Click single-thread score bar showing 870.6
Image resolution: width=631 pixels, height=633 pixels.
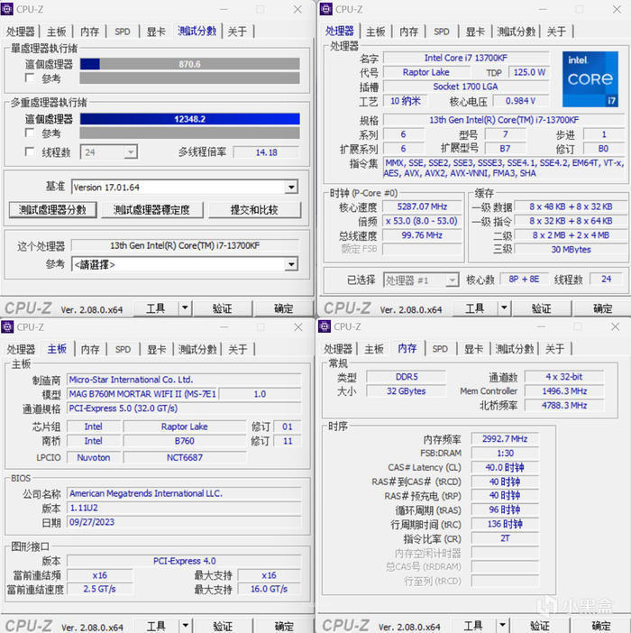[x=189, y=64]
